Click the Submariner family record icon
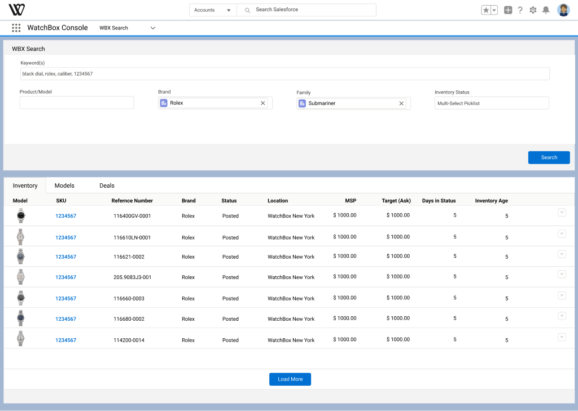Screen dimensions: 578x411 [x=303, y=104]
